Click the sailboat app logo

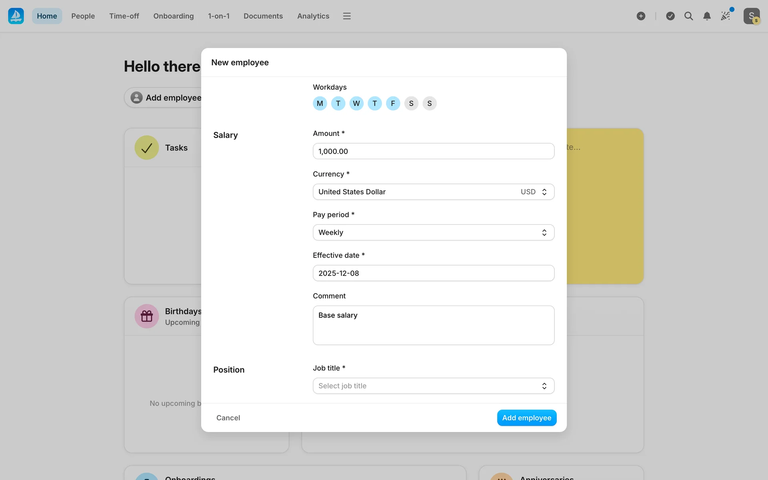coord(16,16)
